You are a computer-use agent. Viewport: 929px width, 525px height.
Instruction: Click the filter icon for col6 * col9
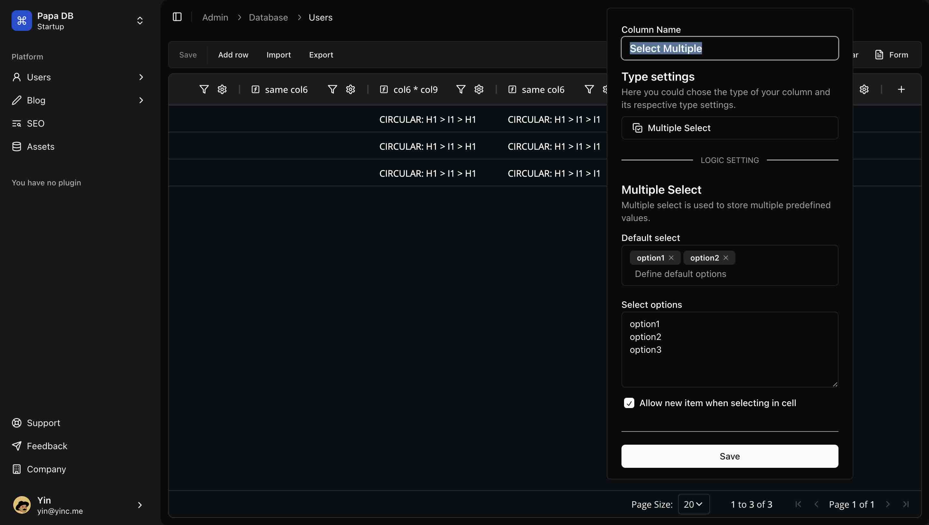pyautogui.click(x=461, y=89)
